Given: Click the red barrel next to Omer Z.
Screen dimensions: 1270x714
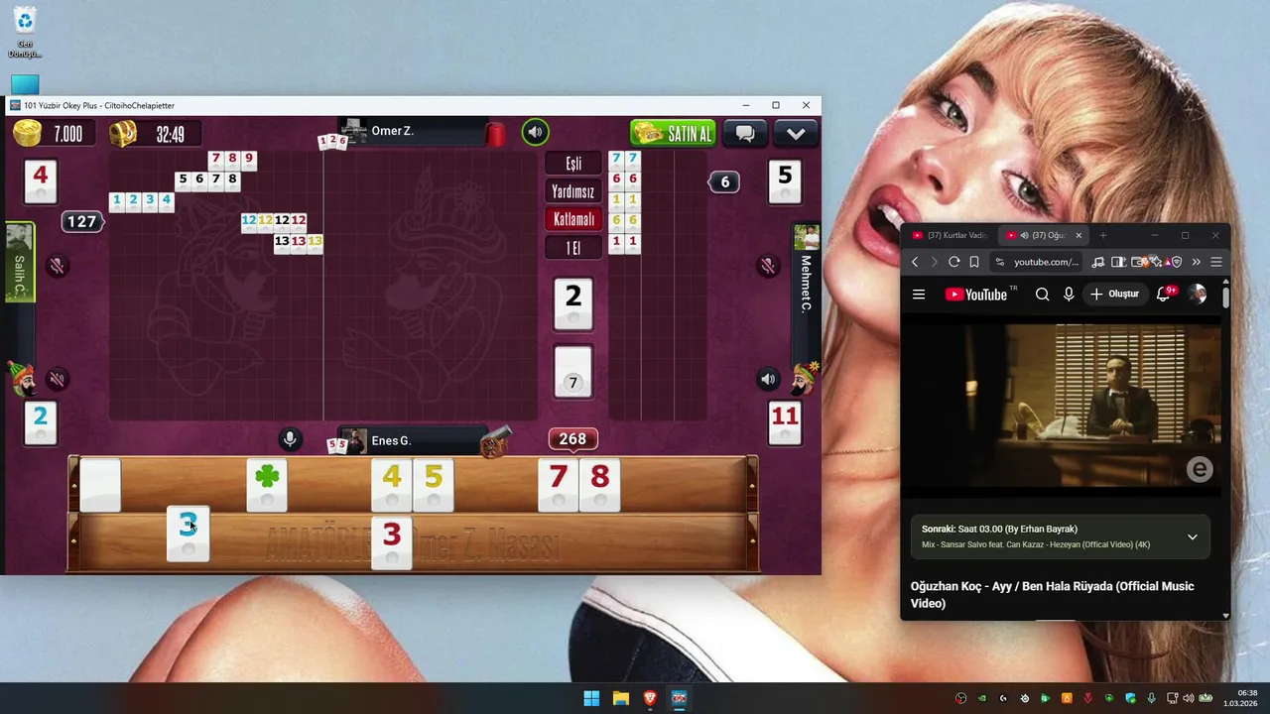Looking at the screenshot, I should (x=495, y=133).
